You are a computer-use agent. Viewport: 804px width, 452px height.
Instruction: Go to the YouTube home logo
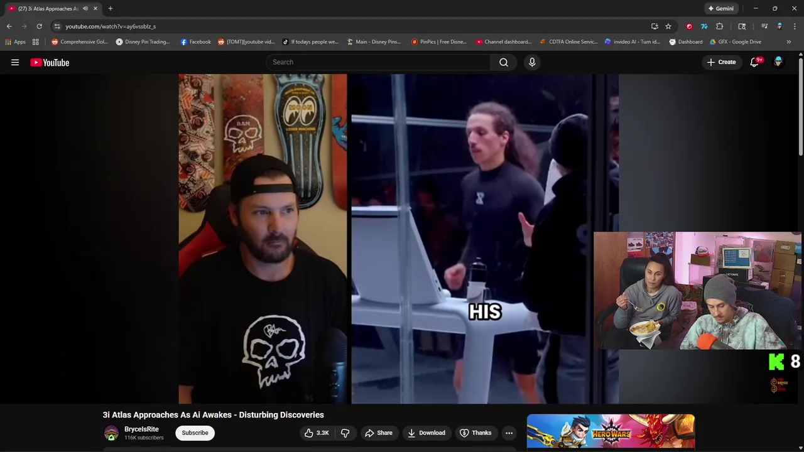50,62
